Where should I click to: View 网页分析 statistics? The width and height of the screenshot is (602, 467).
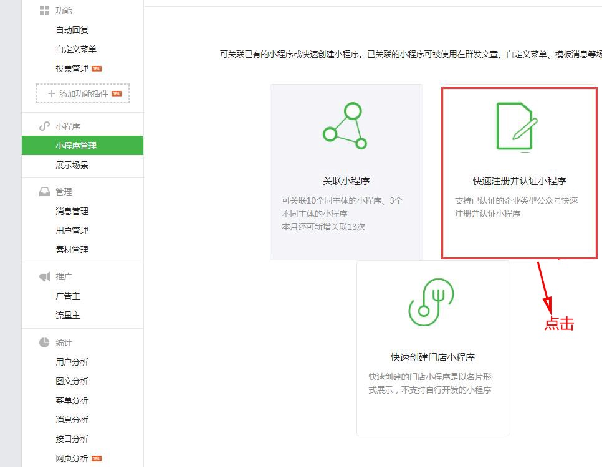coord(72,458)
